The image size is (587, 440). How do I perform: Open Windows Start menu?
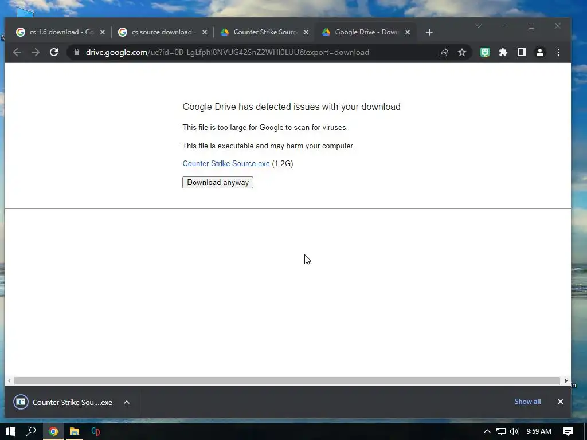pyautogui.click(x=10, y=431)
